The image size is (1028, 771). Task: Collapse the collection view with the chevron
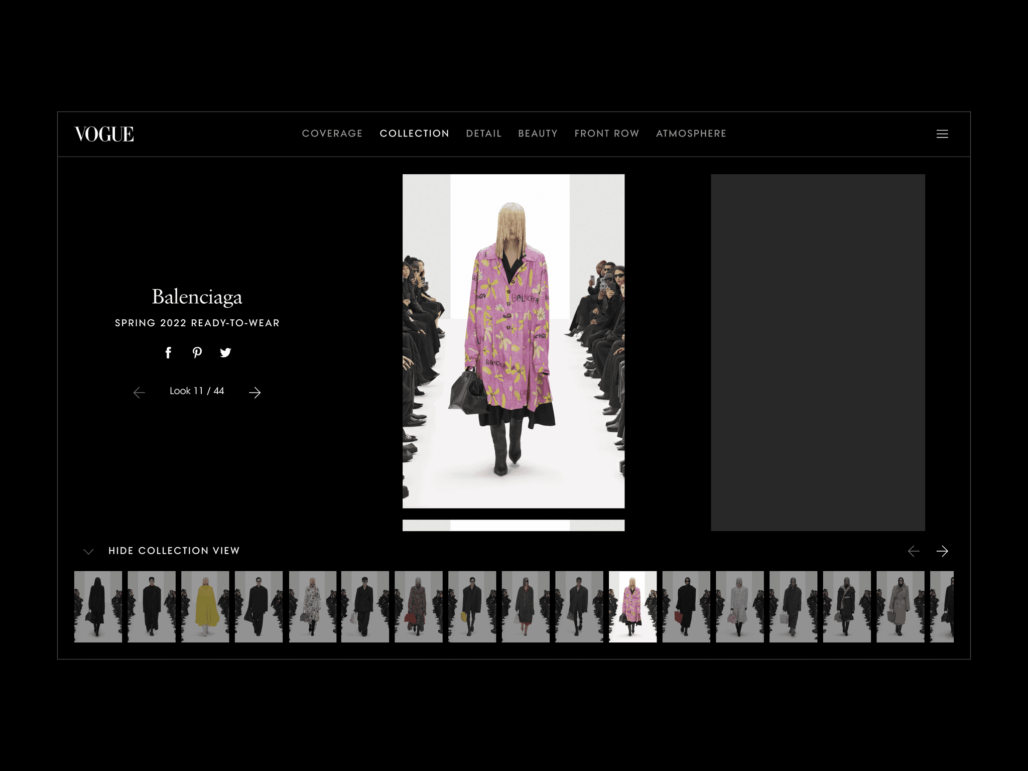coord(88,552)
